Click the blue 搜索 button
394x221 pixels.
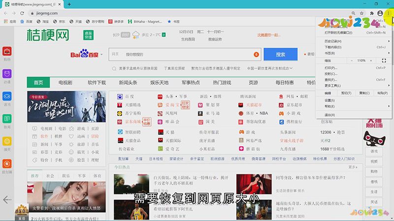pos(280,55)
